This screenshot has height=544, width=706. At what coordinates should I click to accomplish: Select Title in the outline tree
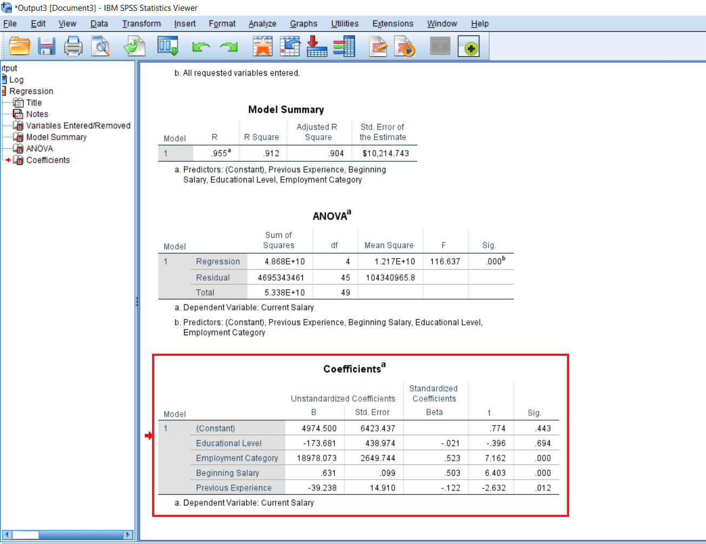[34, 103]
